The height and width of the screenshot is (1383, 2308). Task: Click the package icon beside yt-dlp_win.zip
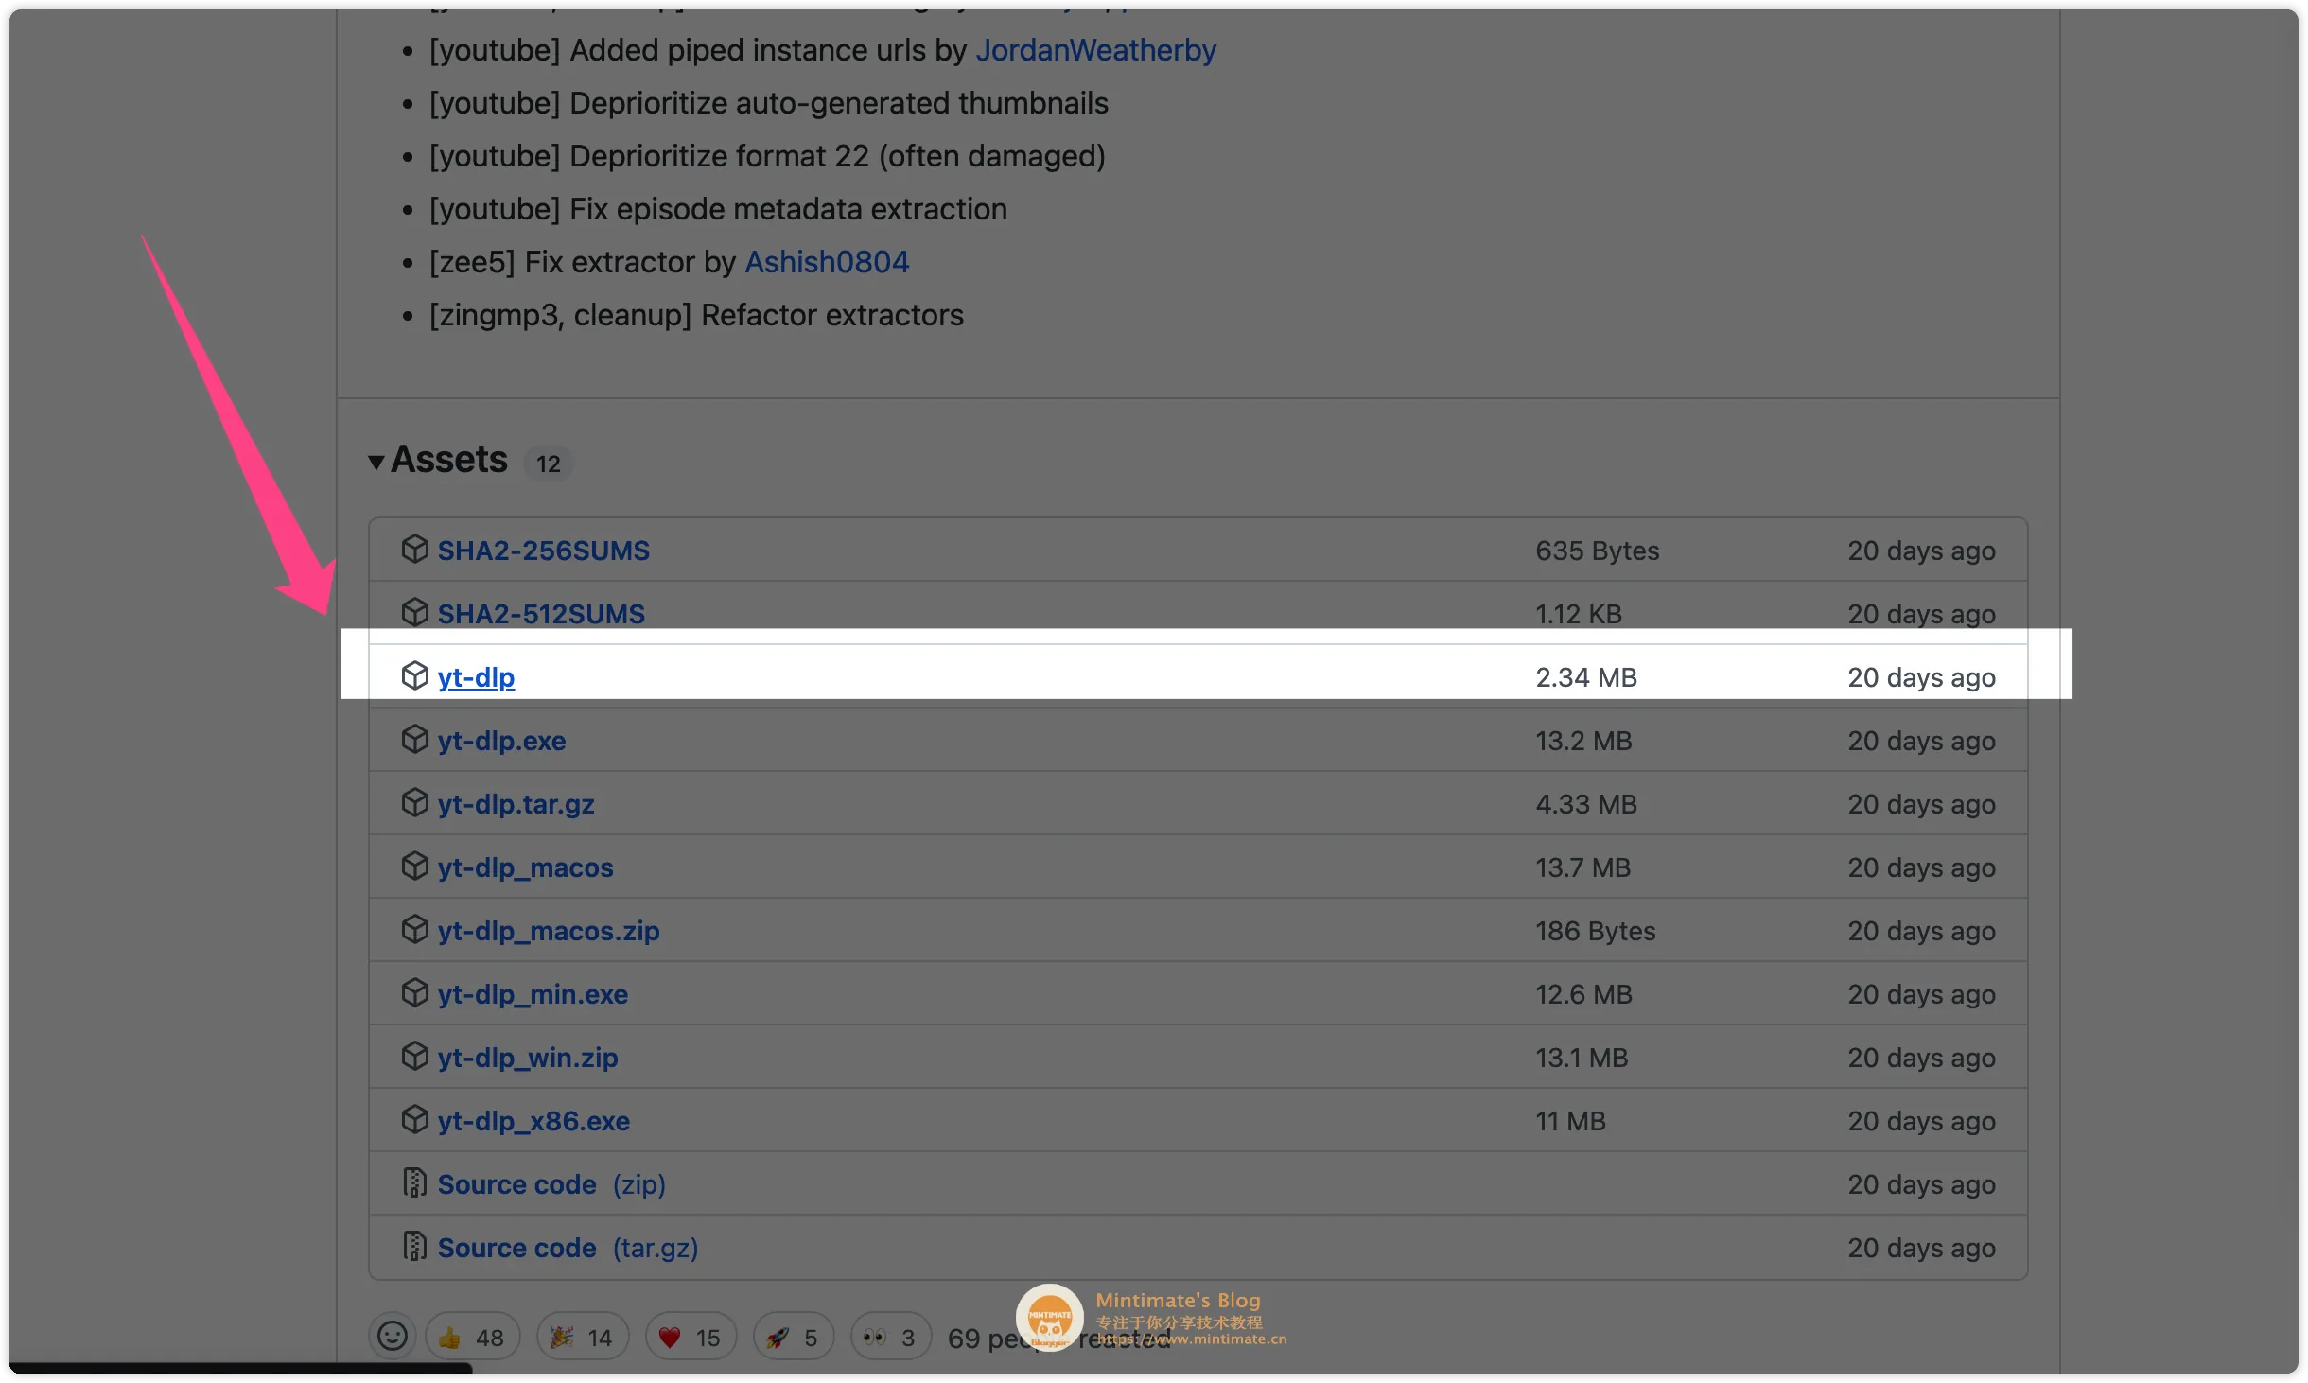coord(414,1057)
